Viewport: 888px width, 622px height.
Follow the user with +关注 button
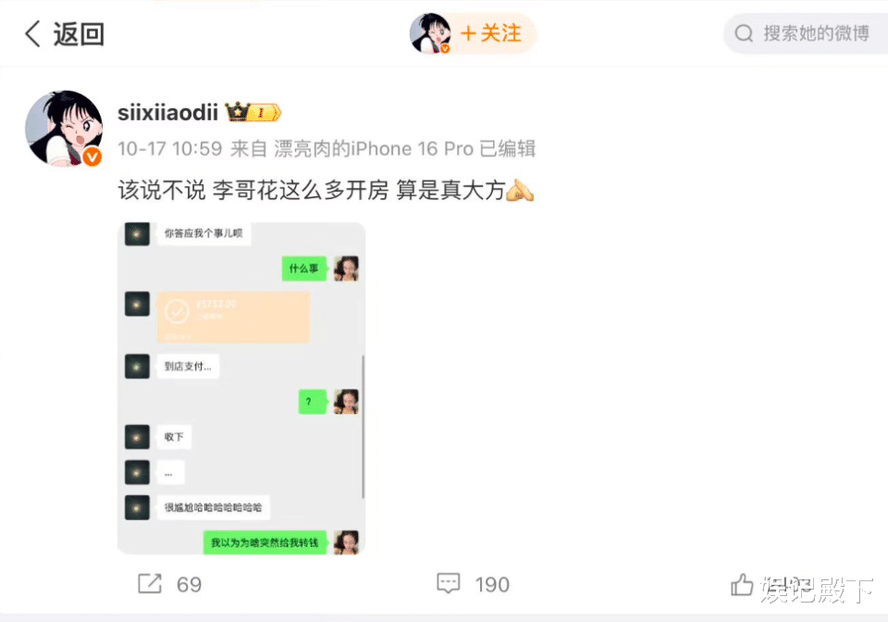click(491, 33)
